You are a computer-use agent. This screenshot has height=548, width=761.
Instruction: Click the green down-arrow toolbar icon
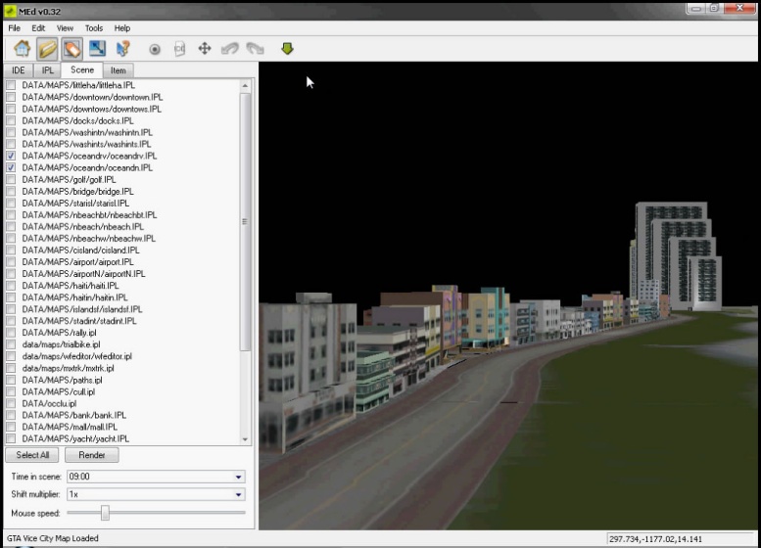[287, 49]
